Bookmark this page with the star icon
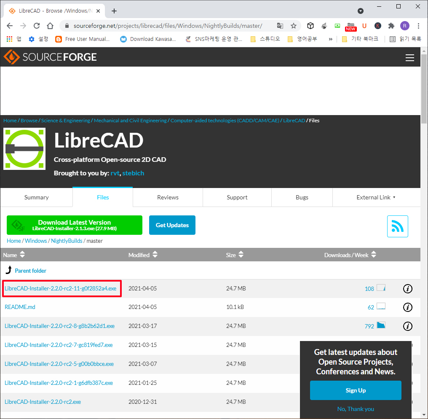The width and height of the screenshot is (428, 419). tap(294, 26)
